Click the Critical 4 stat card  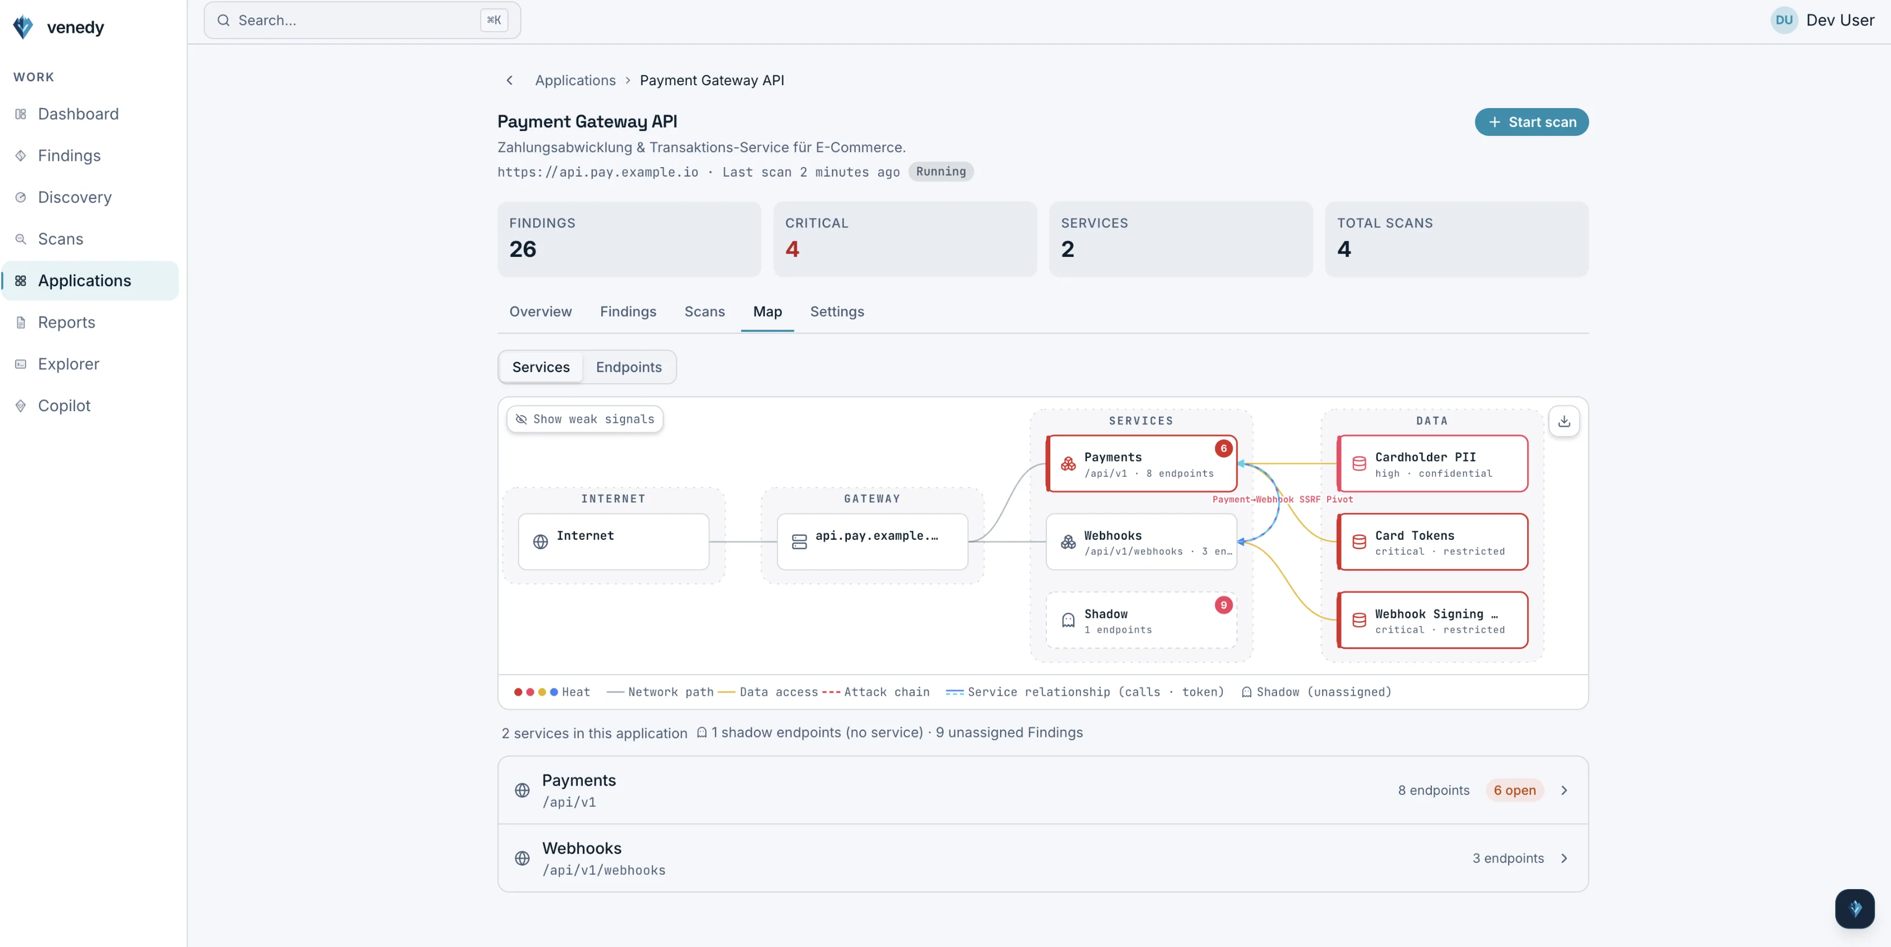click(x=904, y=240)
